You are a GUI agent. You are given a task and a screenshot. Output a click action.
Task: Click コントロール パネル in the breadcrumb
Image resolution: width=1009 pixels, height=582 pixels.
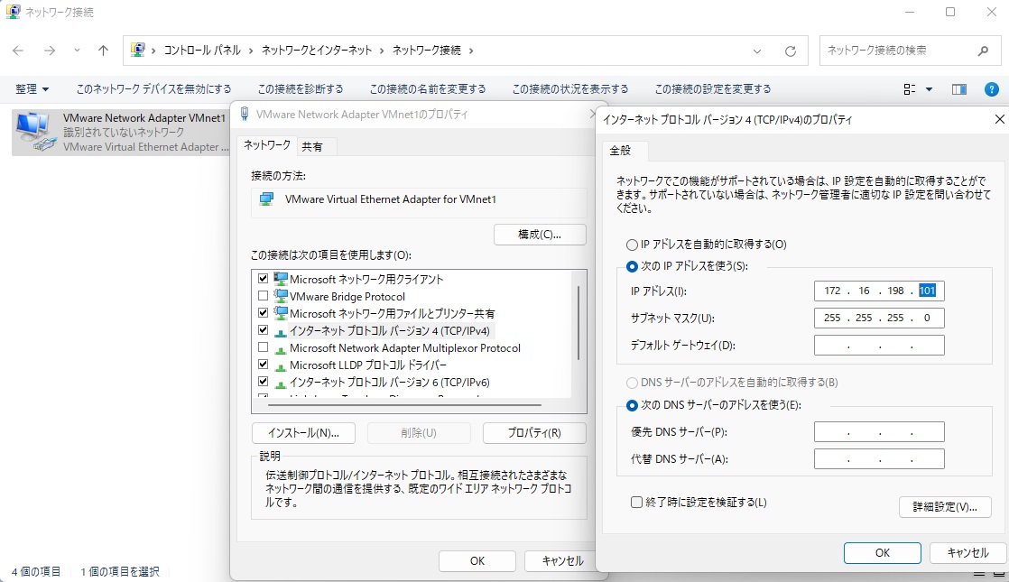tap(202, 51)
